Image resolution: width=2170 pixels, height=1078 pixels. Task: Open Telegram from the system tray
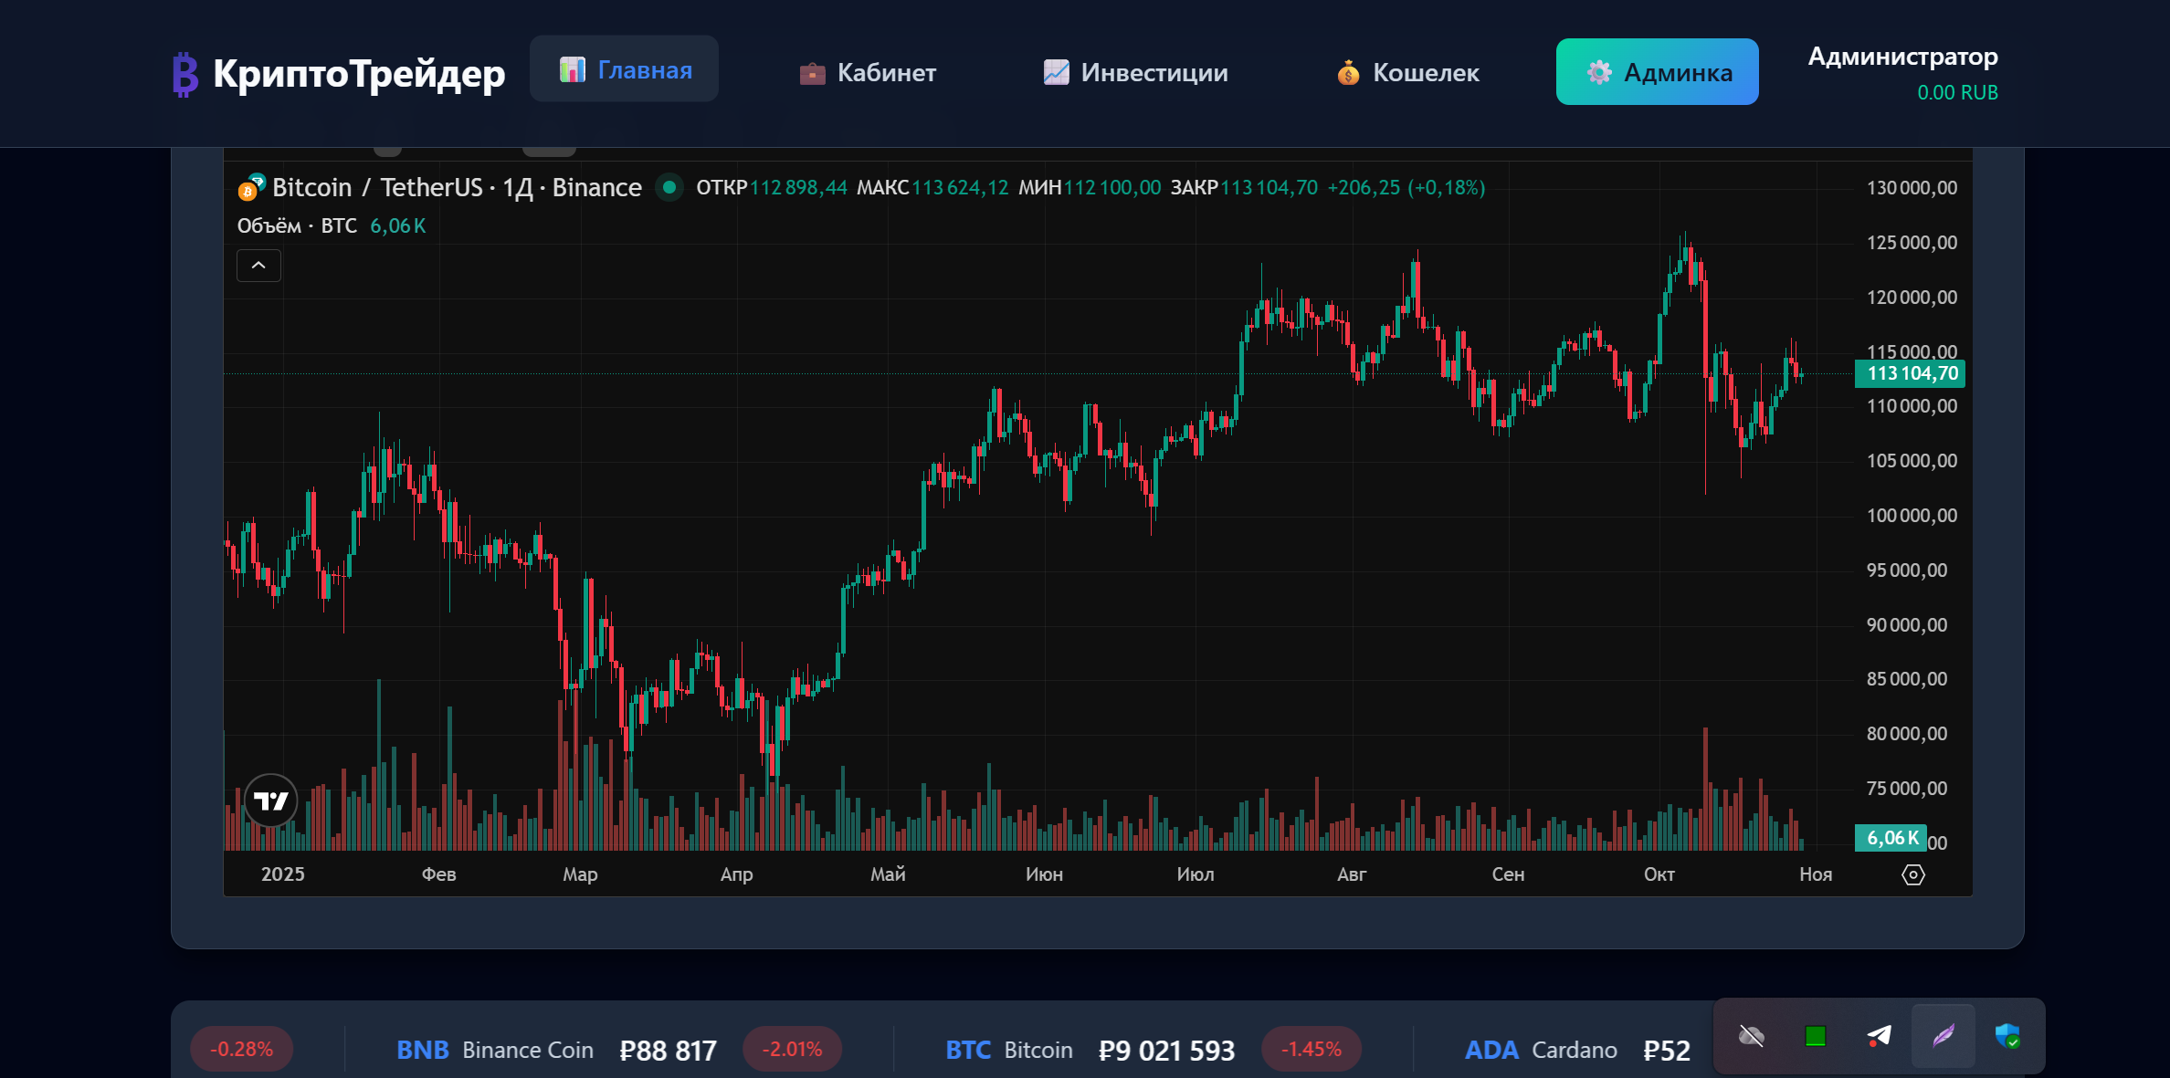click(x=1879, y=1036)
